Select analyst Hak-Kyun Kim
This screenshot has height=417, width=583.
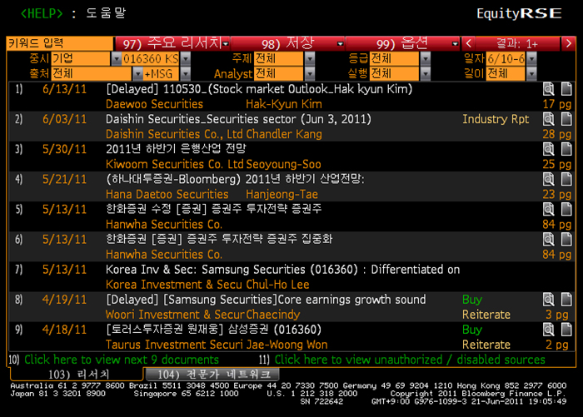tap(284, 104)
